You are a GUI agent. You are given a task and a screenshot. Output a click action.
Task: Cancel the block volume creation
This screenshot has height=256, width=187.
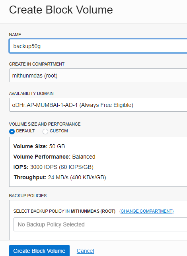pyautogui.click(x=85, y=251)
